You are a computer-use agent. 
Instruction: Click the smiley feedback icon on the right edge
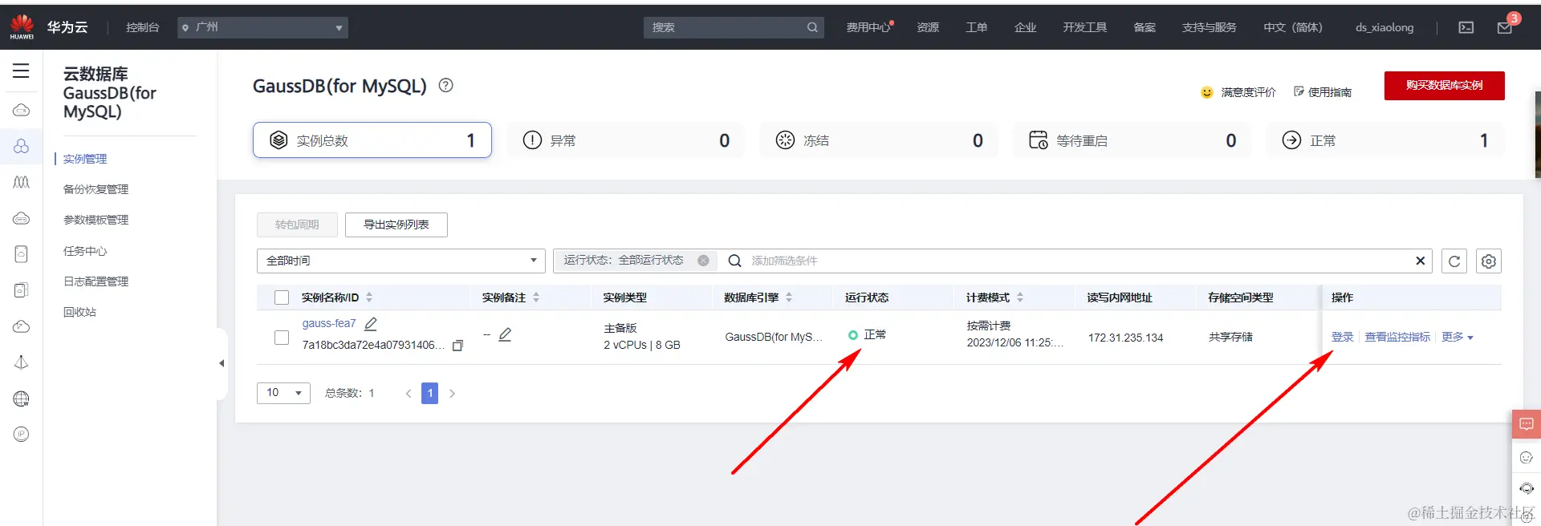[1526, 458]
